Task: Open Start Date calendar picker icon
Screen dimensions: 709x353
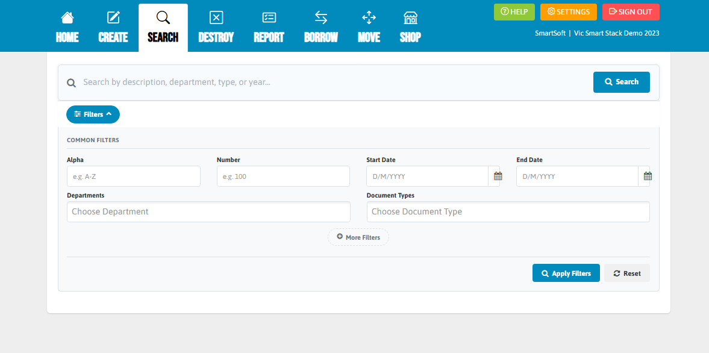Action: pos(498,176)
